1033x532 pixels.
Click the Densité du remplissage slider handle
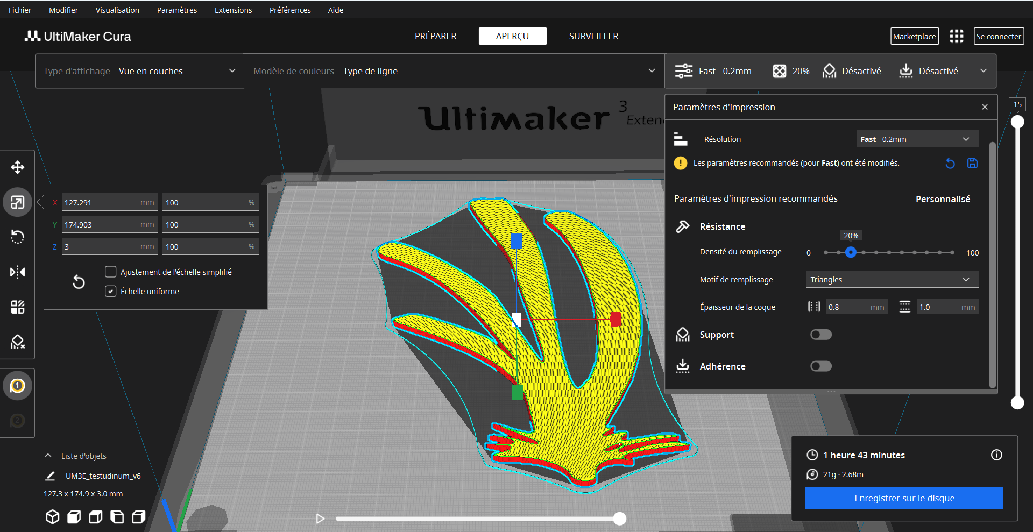click(851, 252)
